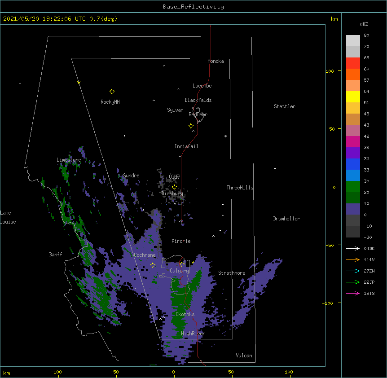The image size is (387, 378).
Task: Click the white arrow beside 04DK in legend
Action: [x=353, y=248]
